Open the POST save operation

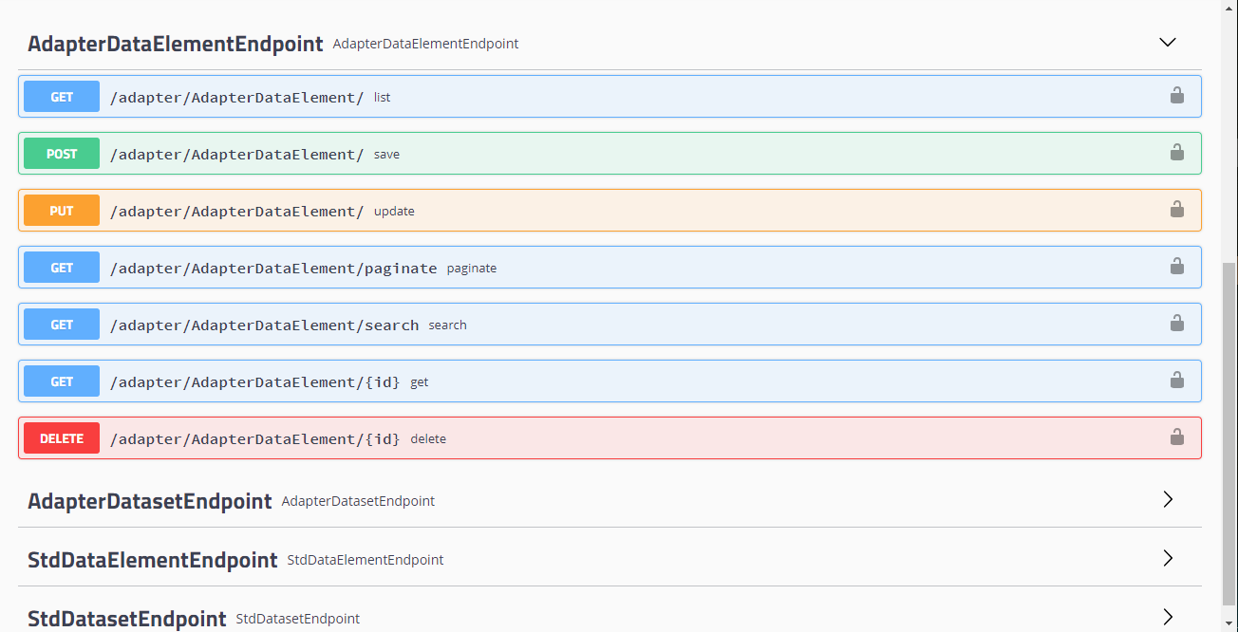pyautogui.click(x=62, y=154)
